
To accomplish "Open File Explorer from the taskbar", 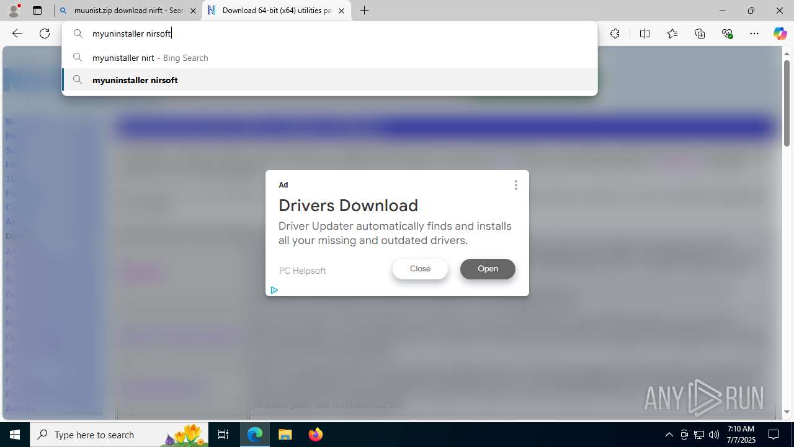I will [285, 435].
